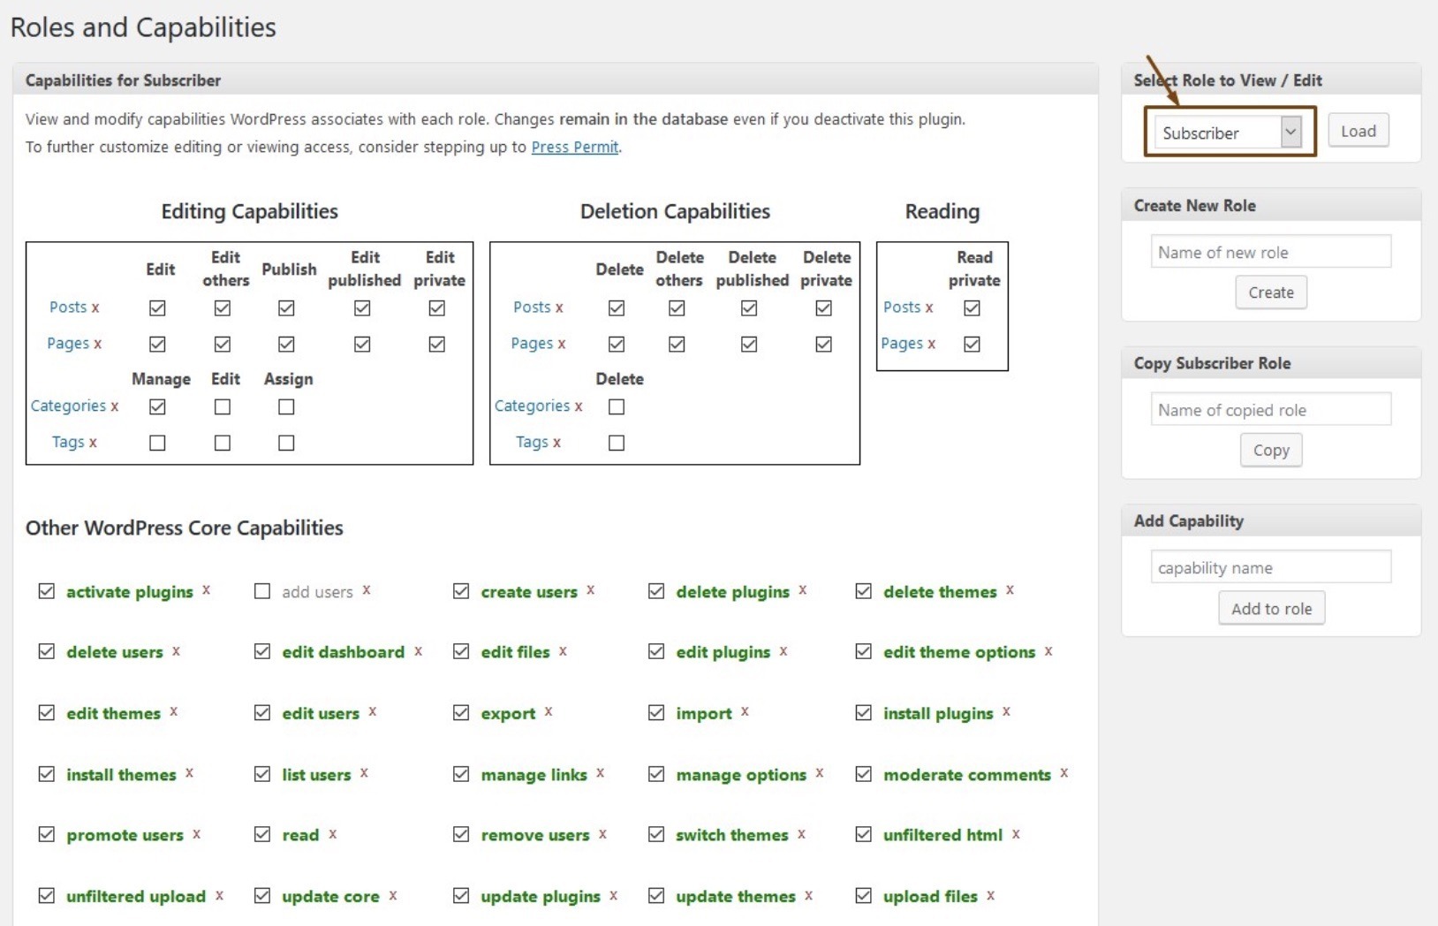Image resolution: width=1438 pixels, height=926 pixels.
Task: Click the x beside moderate comments
Action: 1064,773
